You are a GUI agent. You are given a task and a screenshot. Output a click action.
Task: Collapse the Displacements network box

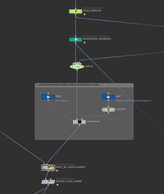point(38,85)
